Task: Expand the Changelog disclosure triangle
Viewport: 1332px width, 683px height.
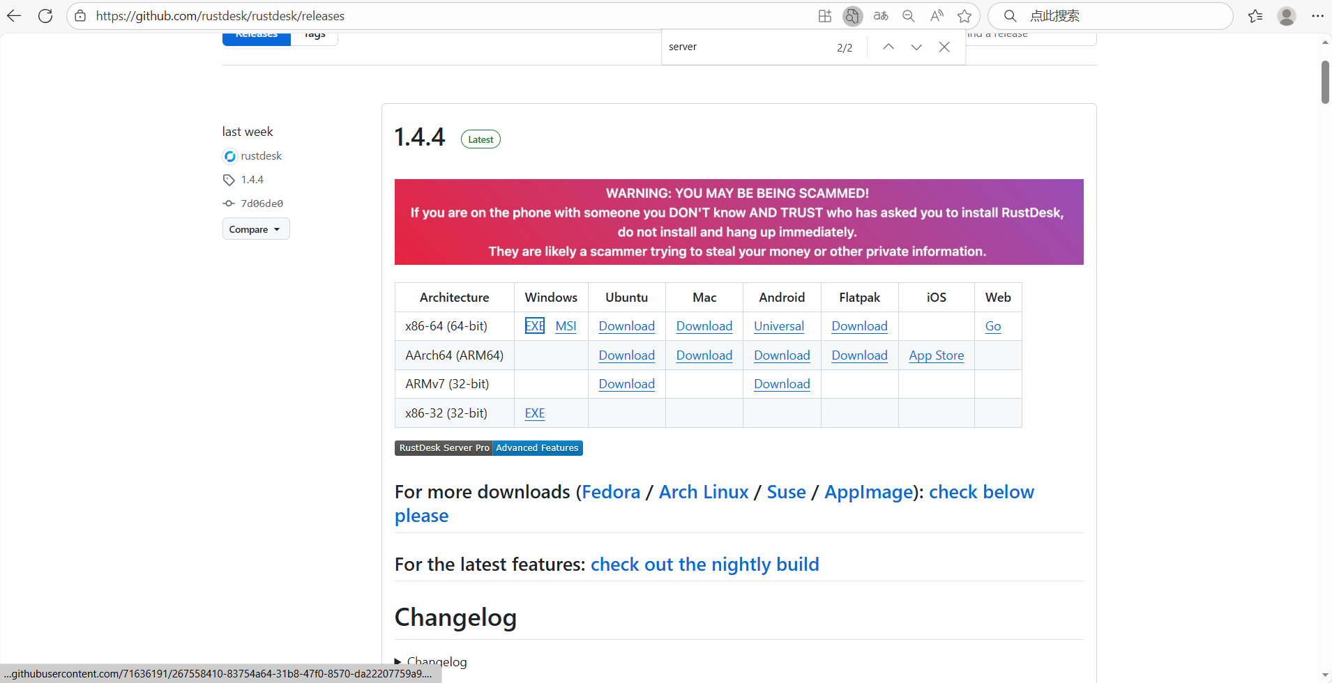Action: pos(398,661)
